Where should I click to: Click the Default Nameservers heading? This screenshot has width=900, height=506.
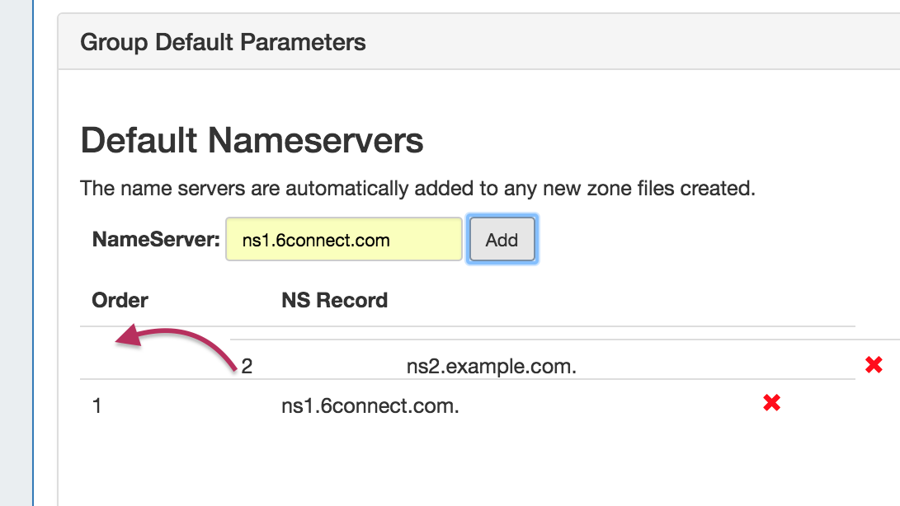252,141
